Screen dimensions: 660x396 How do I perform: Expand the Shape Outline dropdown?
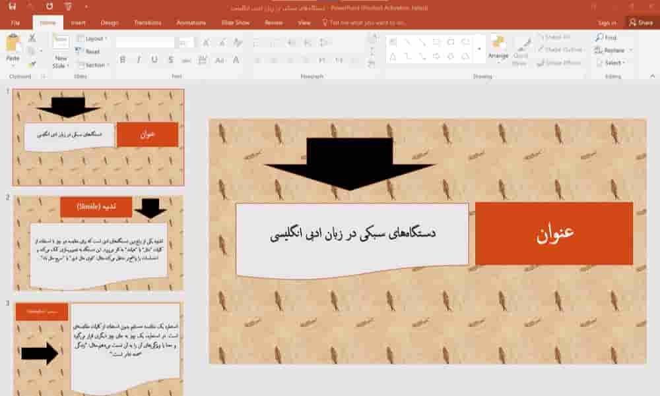[559, 50]
